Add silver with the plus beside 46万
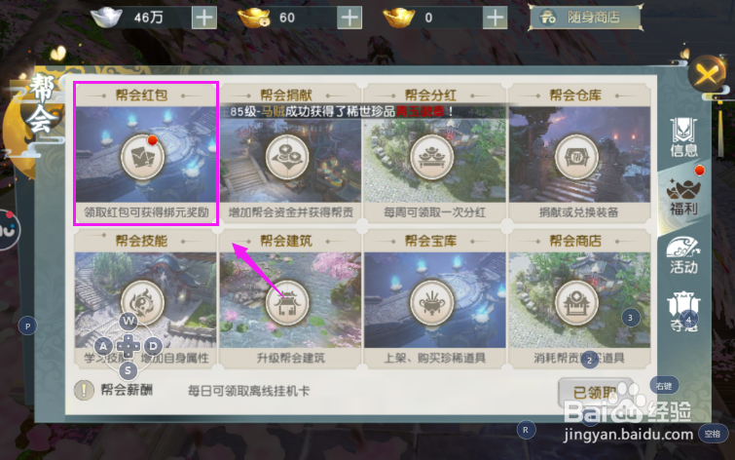 click(x=204, y=18)
